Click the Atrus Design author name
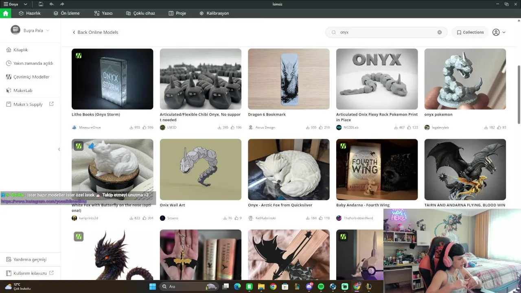This screenshot has width=521, height=293. 265,127
